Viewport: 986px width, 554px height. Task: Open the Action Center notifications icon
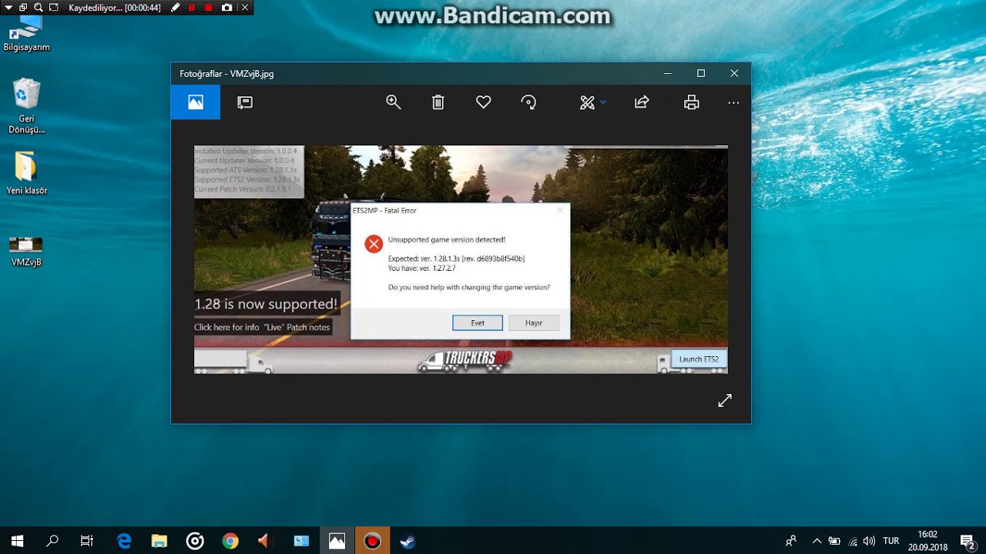pos(968,541)
